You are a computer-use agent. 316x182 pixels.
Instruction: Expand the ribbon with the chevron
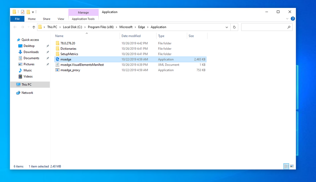click(x=287, y=19)
